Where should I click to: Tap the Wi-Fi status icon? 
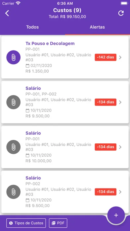[x=18, y=3]
